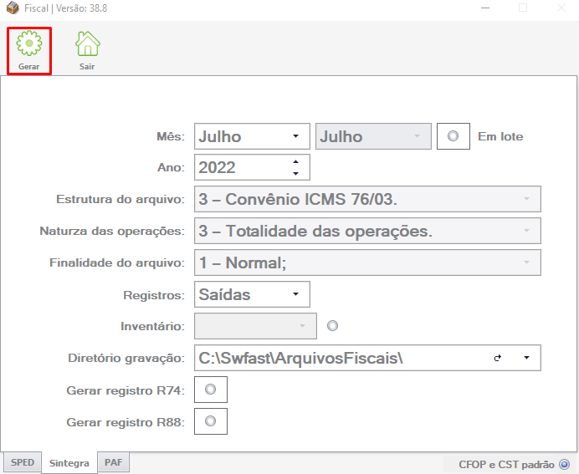Click the Sair house icon
This screenshot has height=474, width=579.
pyautogui.click(x=88, y=43)
